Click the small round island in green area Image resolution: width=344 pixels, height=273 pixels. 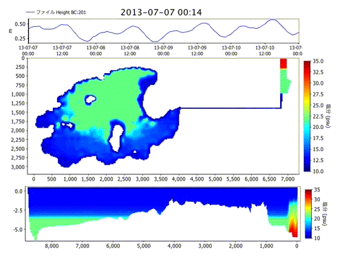[x=90, y=99]
